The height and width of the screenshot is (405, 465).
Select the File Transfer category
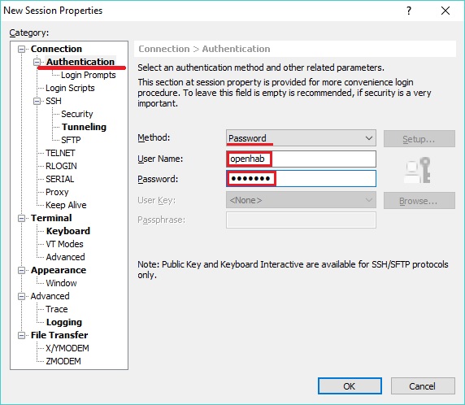point(59,335)
